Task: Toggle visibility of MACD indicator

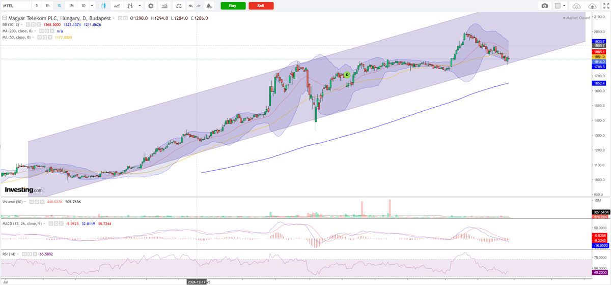Action: coord(50,224)
